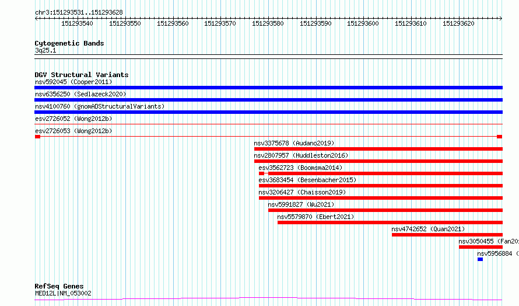Click ruler position 151293590
Viewport: 519px width, 306px height.
coord(315,23)
